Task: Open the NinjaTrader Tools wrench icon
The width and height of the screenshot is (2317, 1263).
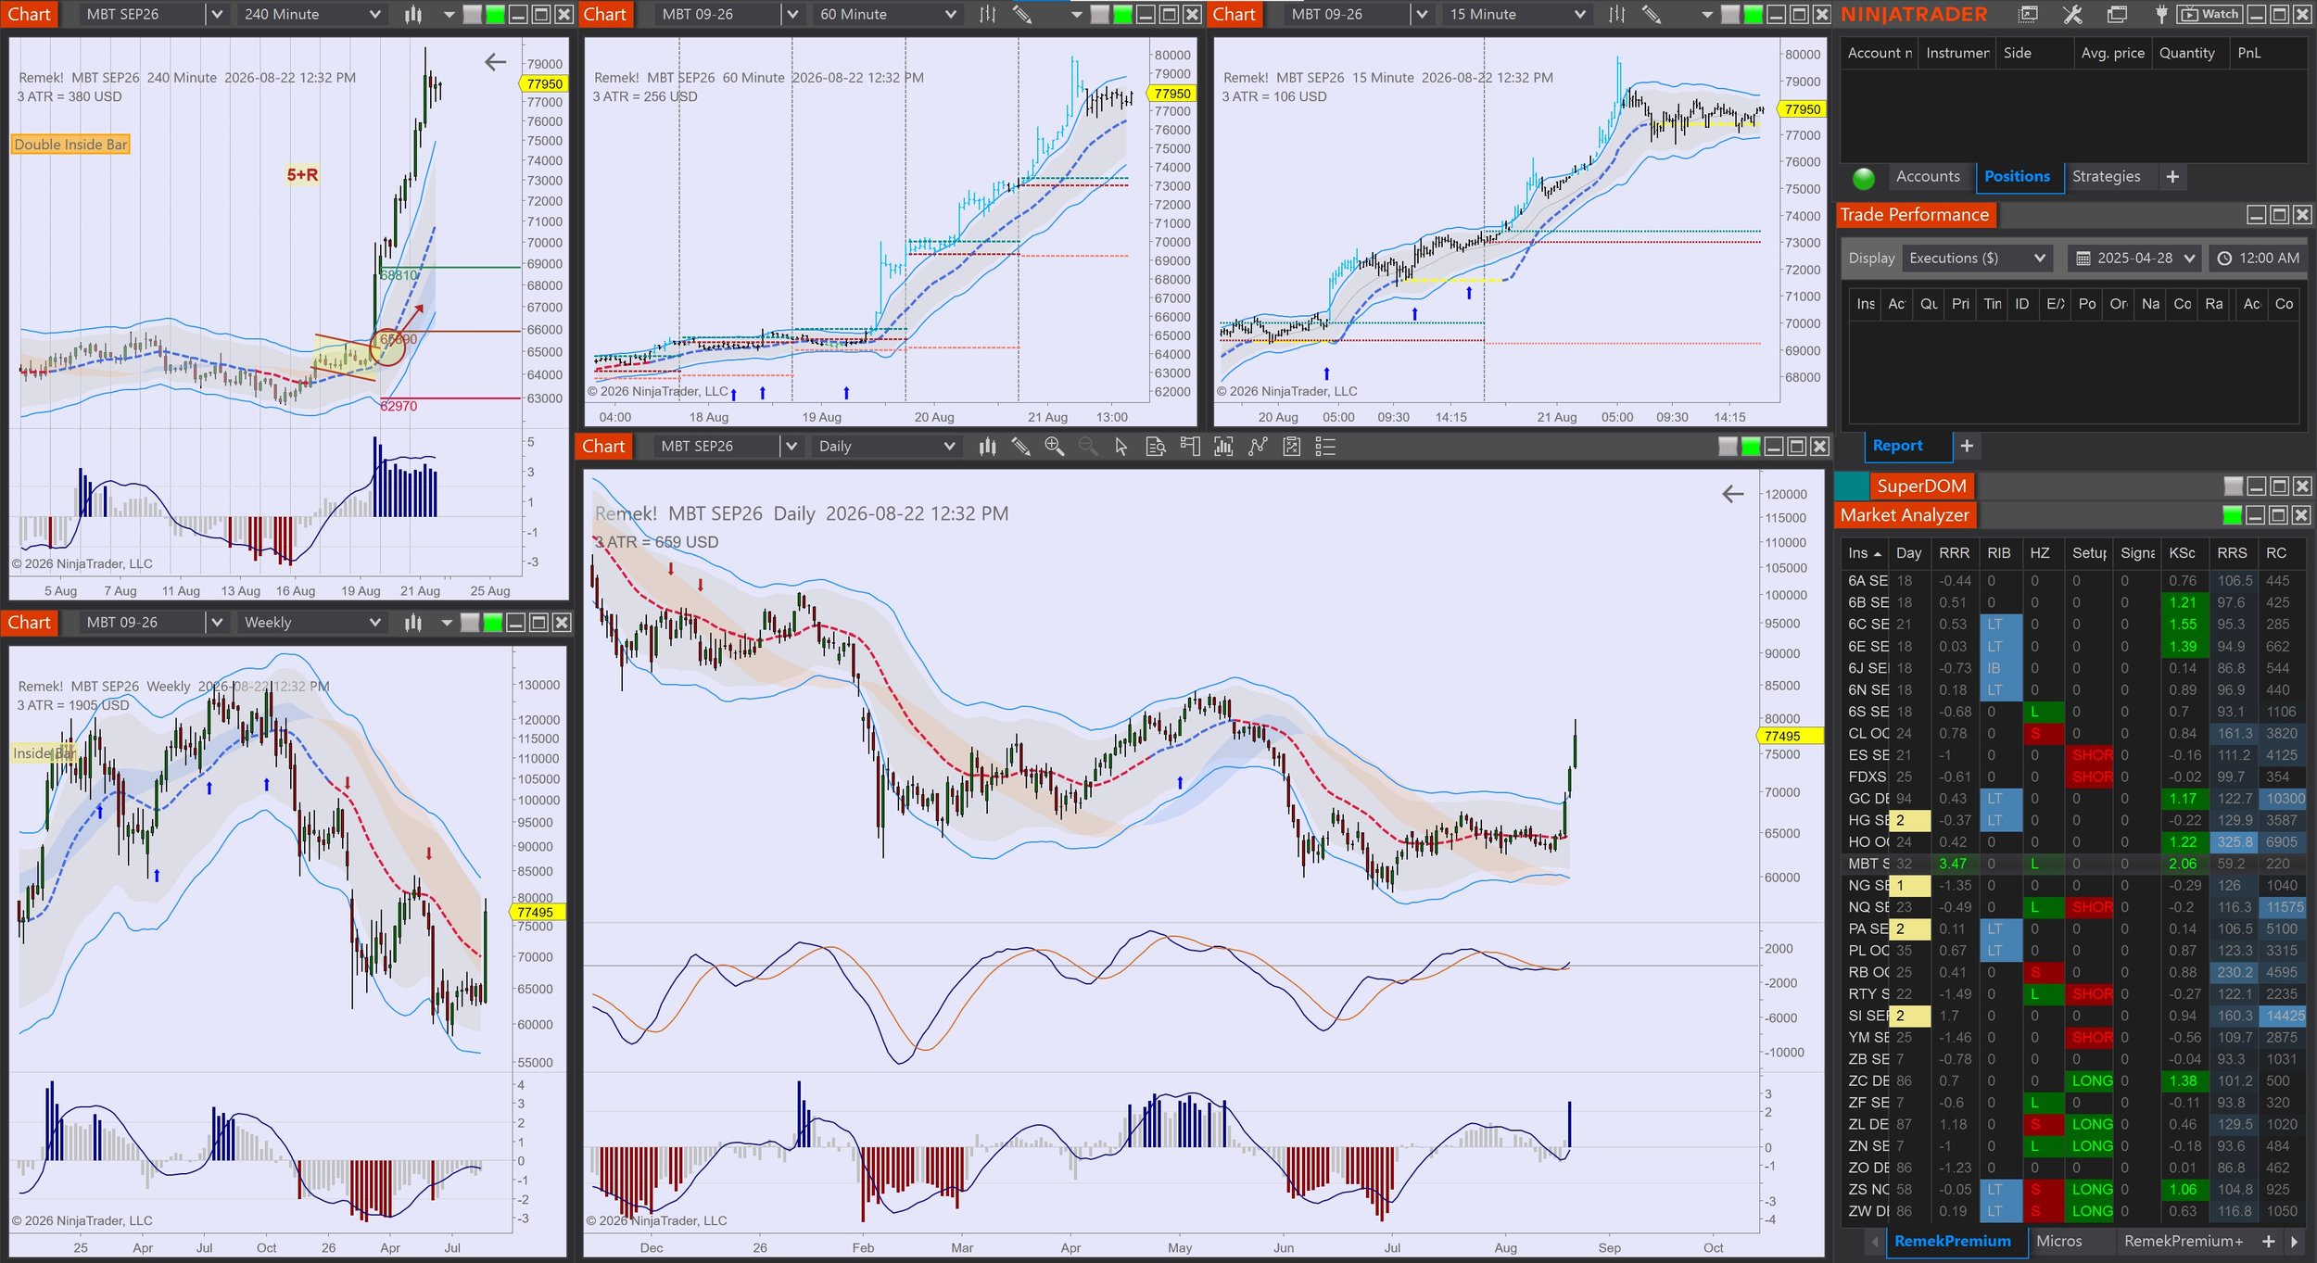Action: [2073, 14]
